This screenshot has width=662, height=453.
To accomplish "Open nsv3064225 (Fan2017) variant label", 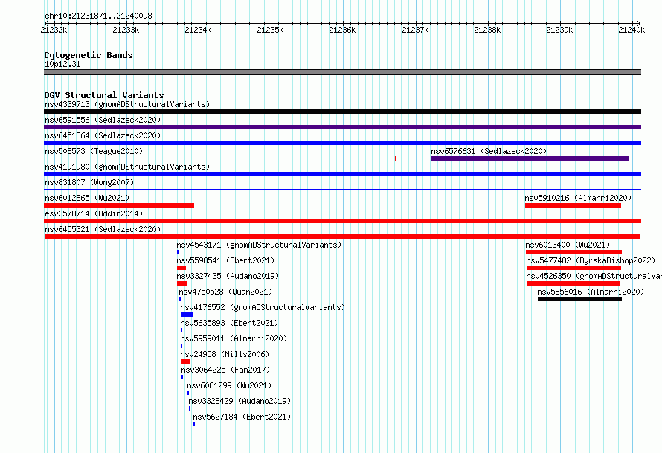I will pos(225,370).
